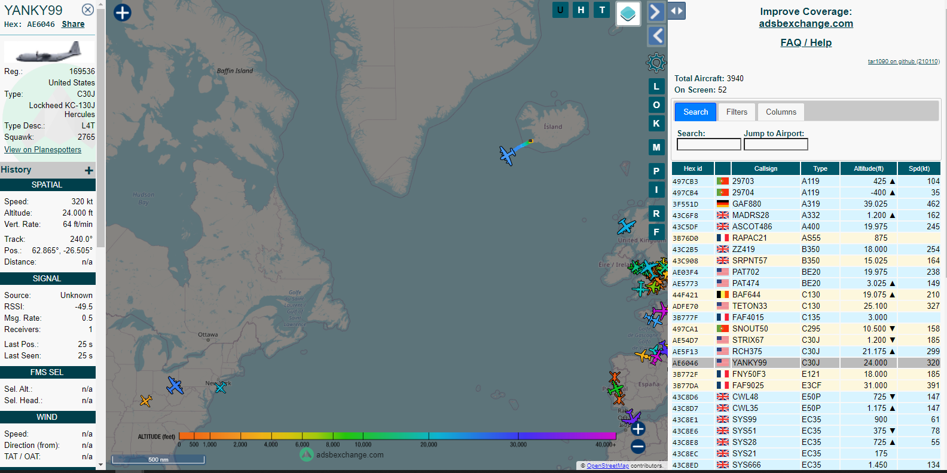Select the YANKY99 row in table
This screenshot has width=947, height=473.
pyautogui.click(x=806, y=363)
